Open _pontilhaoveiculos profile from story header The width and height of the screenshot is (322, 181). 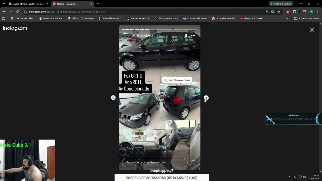coord(142,35)
